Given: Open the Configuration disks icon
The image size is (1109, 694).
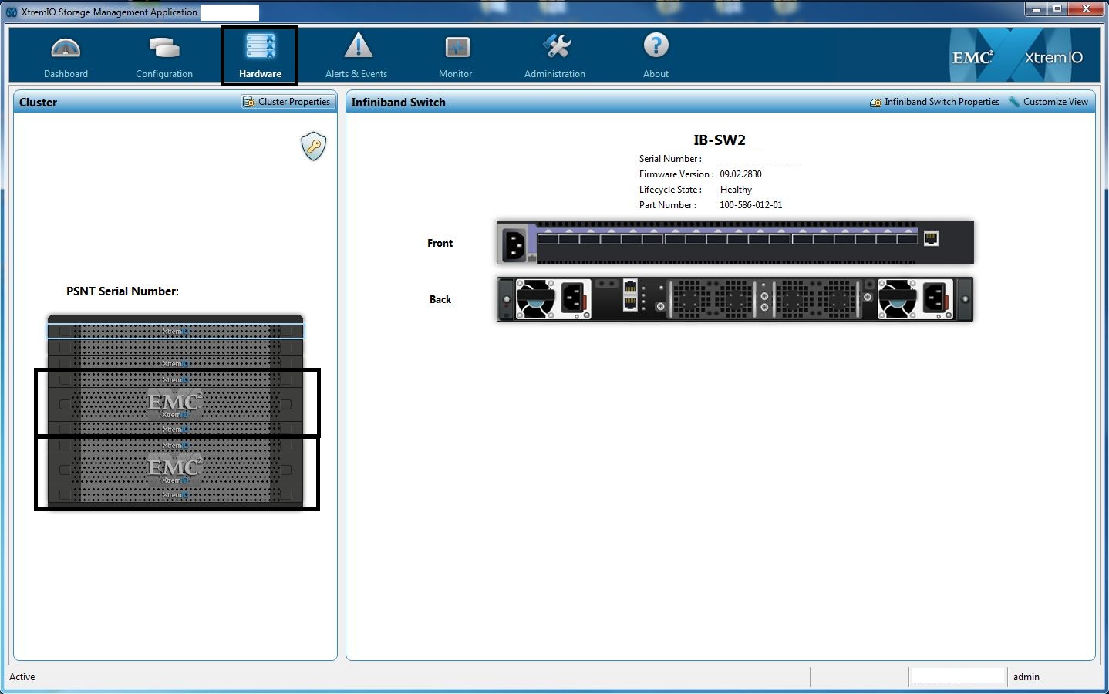Looking at the screenshot, I should (x=163, y=49).
